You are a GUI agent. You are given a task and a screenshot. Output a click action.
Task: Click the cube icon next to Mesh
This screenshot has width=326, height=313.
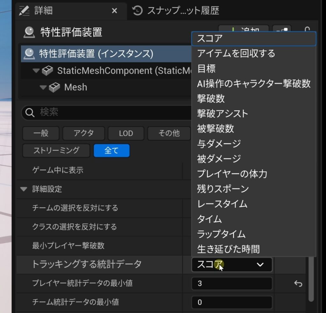[54, 87]
